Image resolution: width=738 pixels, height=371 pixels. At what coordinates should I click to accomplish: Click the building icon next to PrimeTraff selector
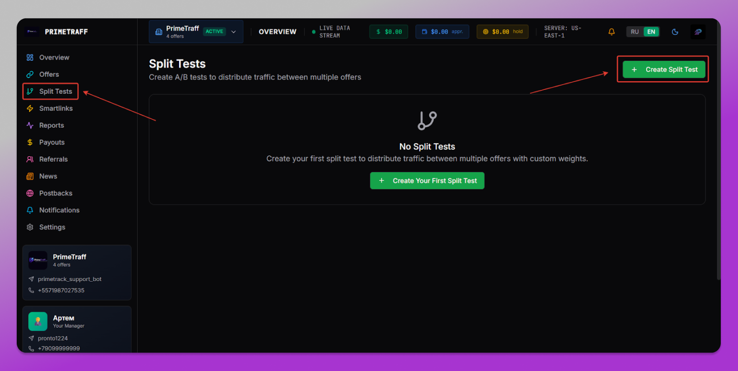pos(158,32)
